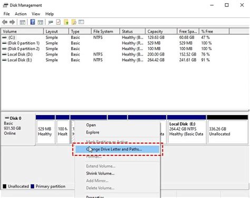This screenshot has width=250, height=198.
Task: Sort by File System column header
Action: click(105, 32)
